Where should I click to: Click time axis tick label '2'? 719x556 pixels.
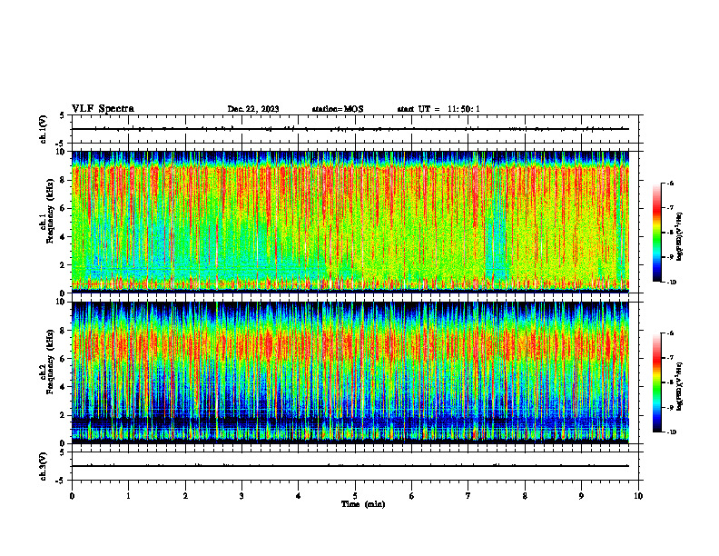(x=185, y=496)
